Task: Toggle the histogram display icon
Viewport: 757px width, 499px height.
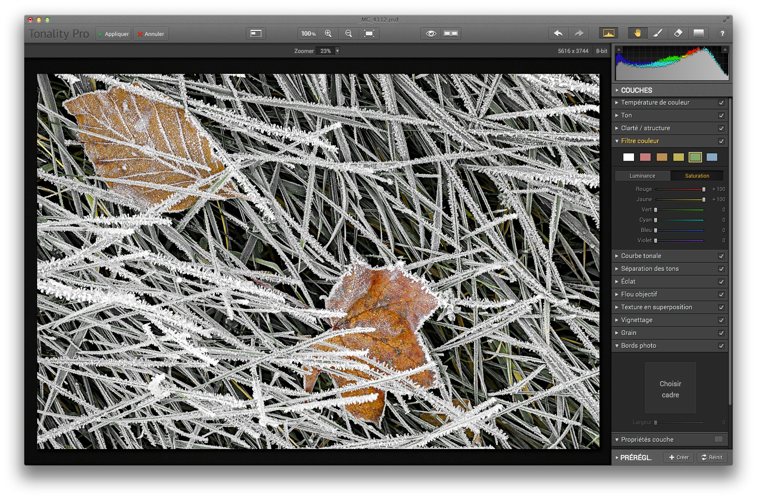Action: (609, 34)
